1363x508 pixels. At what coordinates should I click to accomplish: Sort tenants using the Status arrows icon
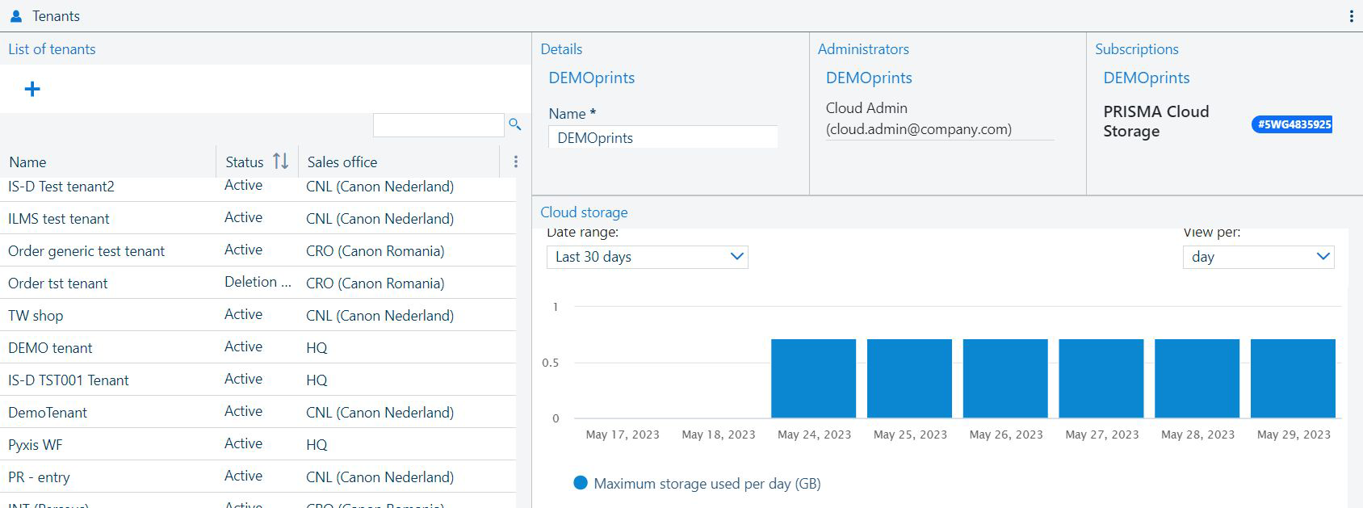[x=280, y=162]
